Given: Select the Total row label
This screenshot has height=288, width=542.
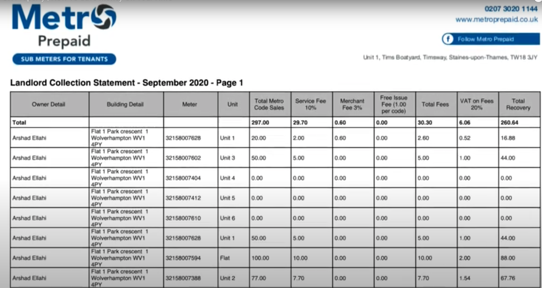Looking at the screenshot, I should tap(19, 122).
